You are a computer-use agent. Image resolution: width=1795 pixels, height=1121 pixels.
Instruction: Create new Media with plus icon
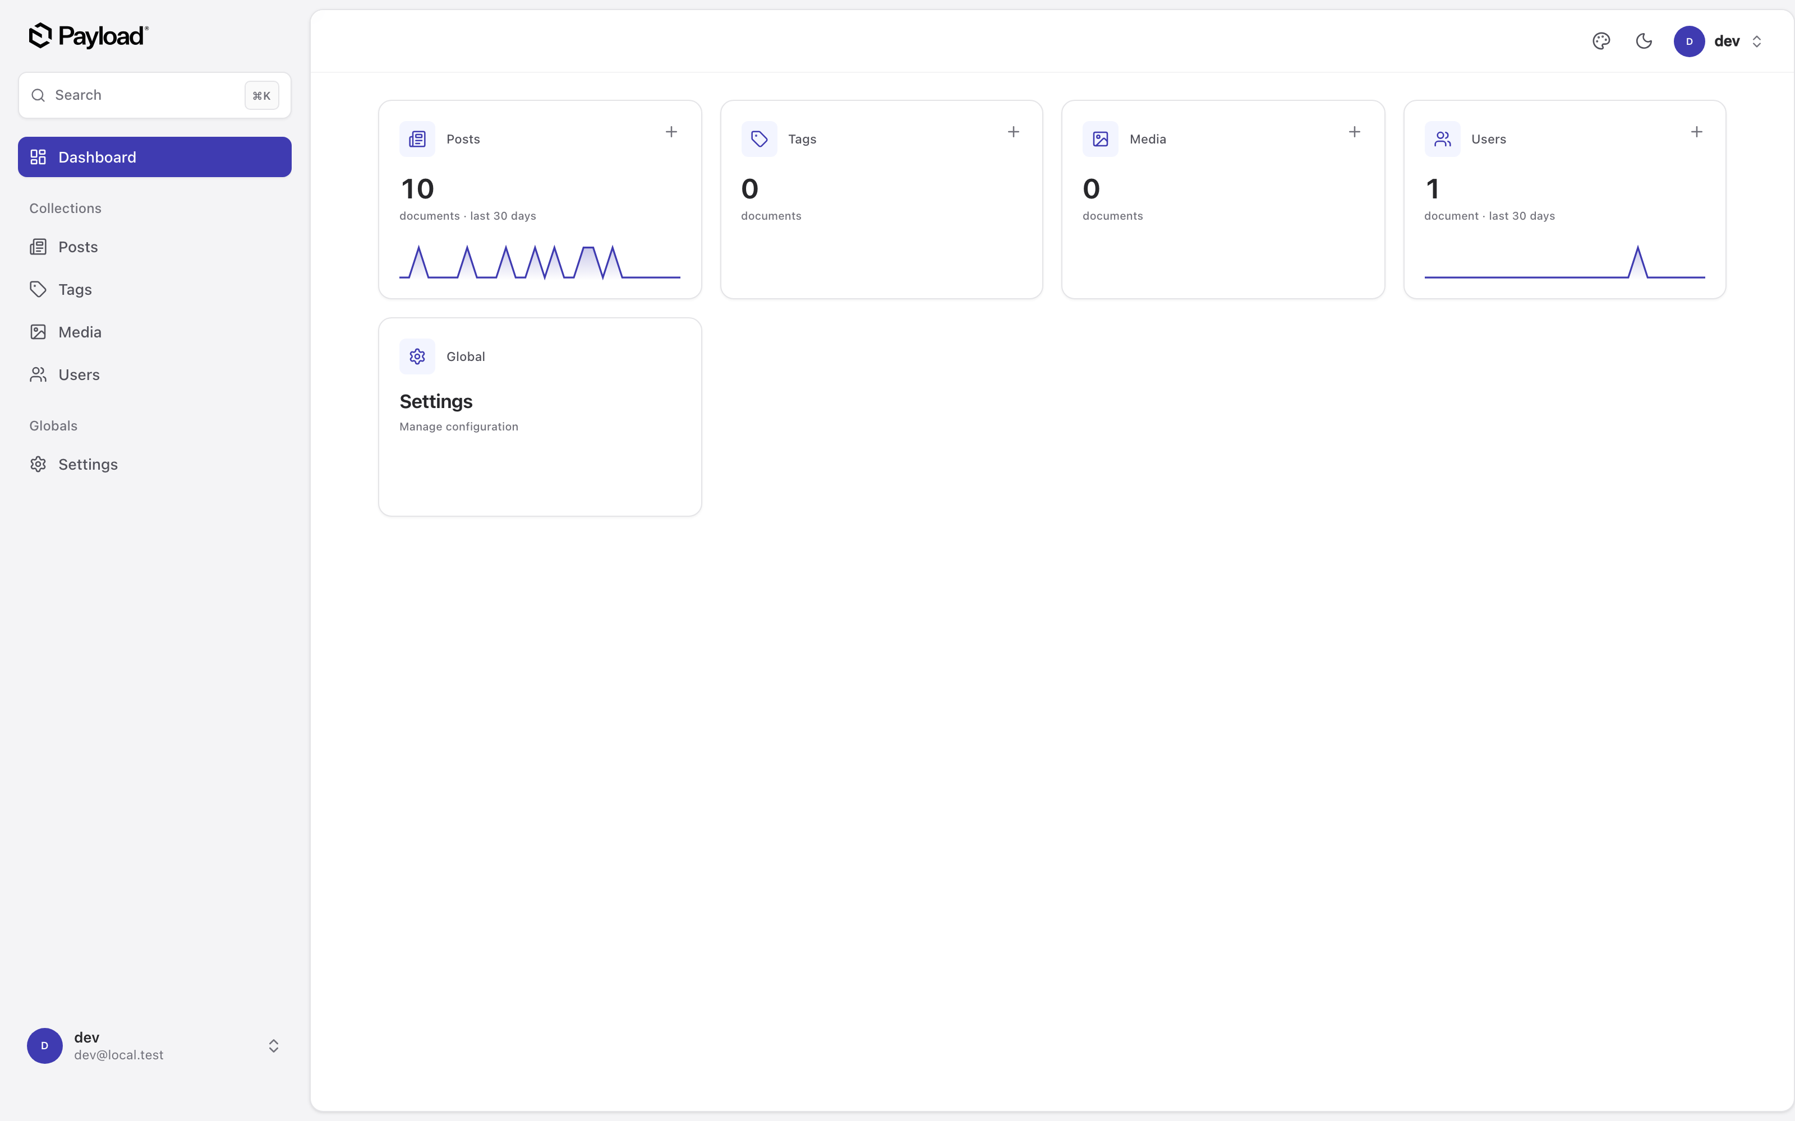pos(1355,132)
